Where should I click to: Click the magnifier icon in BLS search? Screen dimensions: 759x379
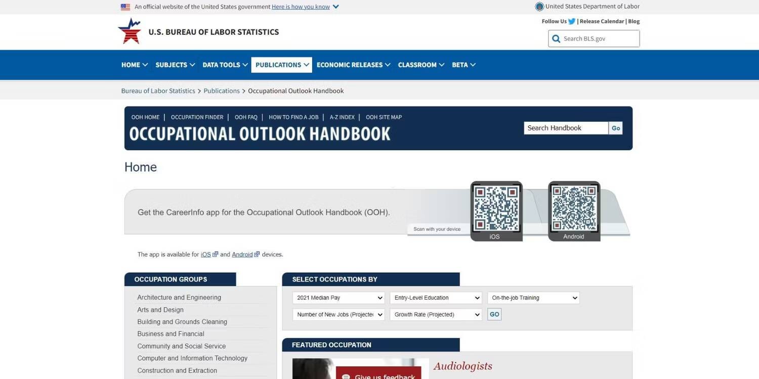556,39
